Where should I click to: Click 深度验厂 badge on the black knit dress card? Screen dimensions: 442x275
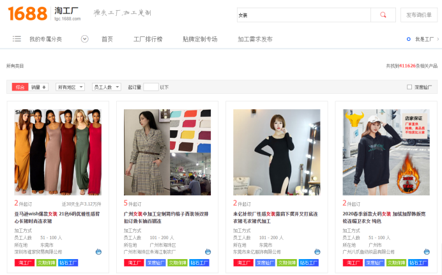point(265,263)
